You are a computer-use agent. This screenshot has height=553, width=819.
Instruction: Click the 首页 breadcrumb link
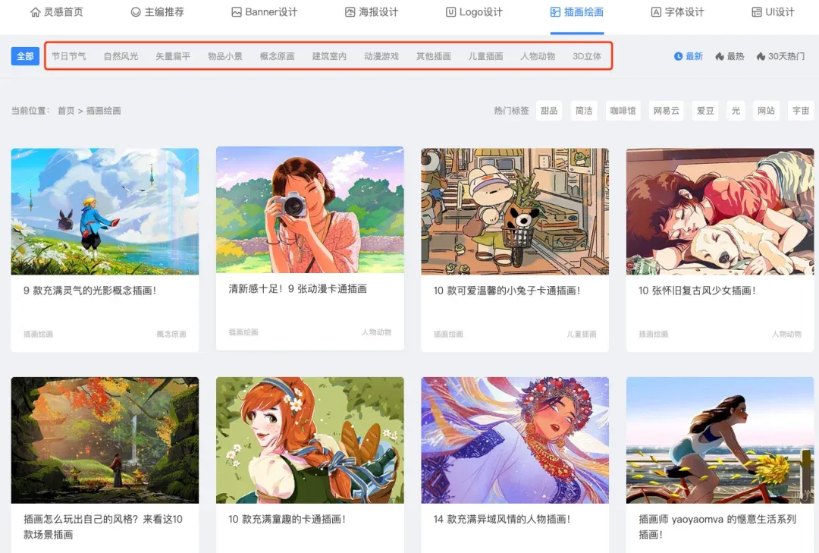(x=66, y=110)
